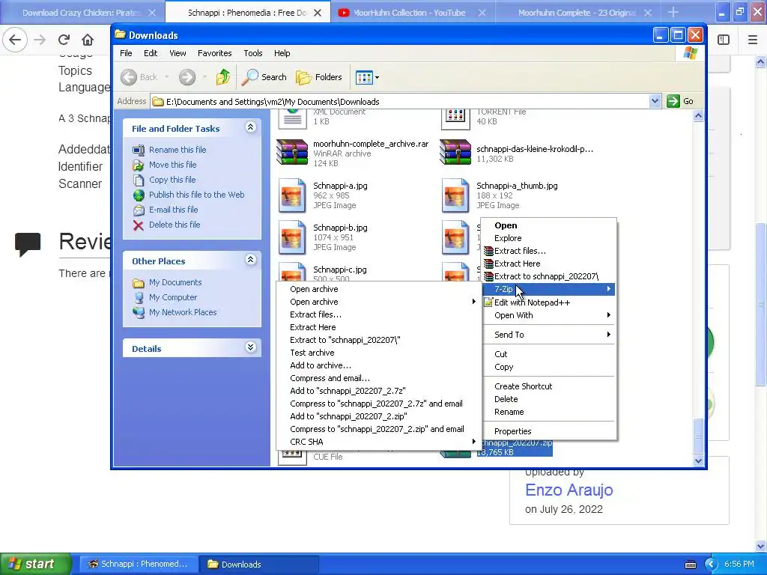
Task: Switch to Schnappi browser taskbar button
Action: tap(139, 564)
